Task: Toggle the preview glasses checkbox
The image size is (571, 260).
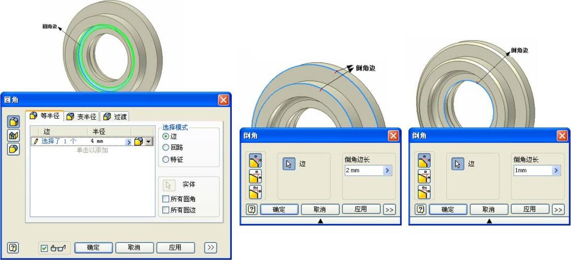Action: 44,248
